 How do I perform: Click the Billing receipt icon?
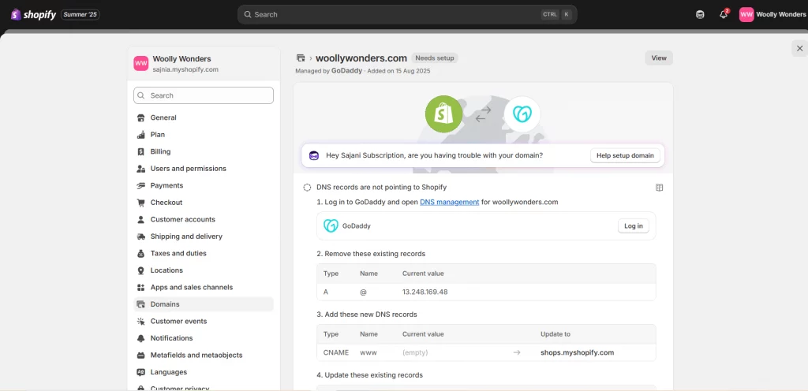pos(140,152)
